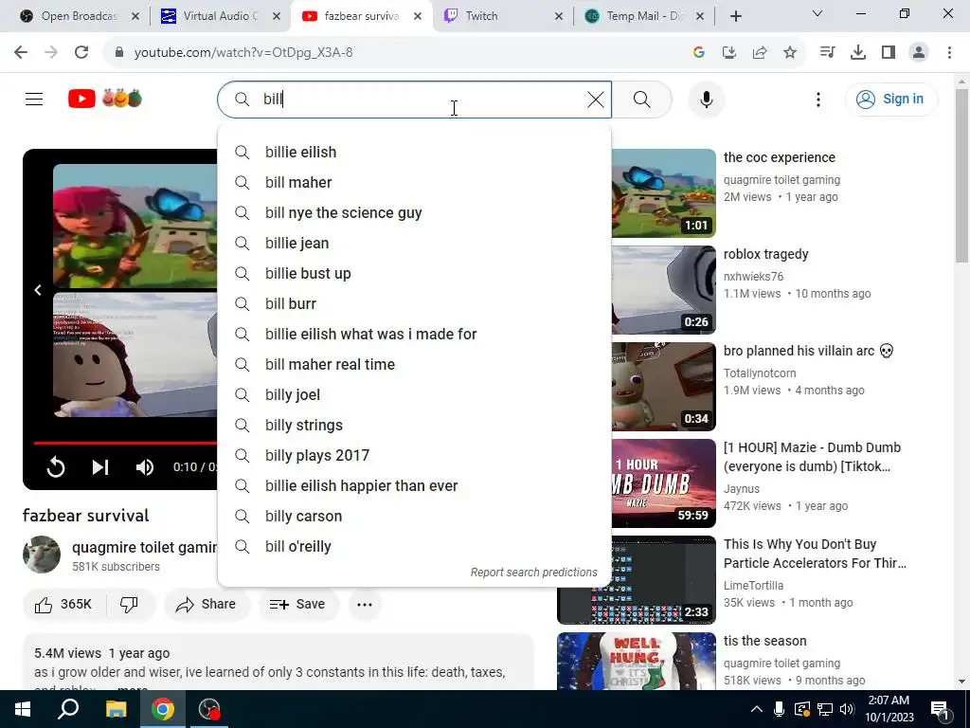Viewport: 970px width, 728px height.
Task: Like the video (365K)
Action: tap(63, 604)
